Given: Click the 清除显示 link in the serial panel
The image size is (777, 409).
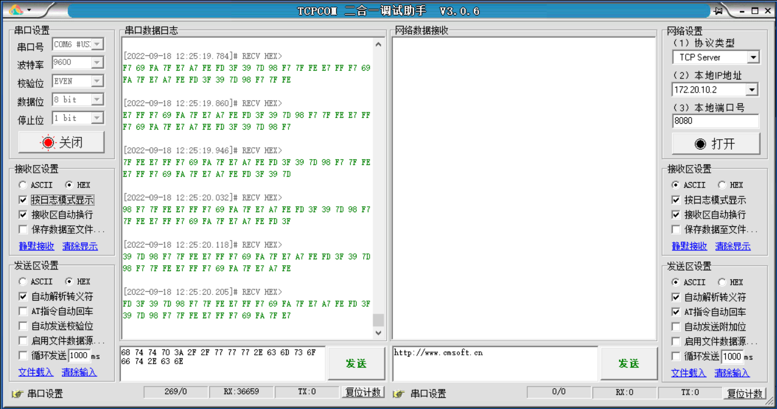Looking at the screenshot, I should 80,246.
